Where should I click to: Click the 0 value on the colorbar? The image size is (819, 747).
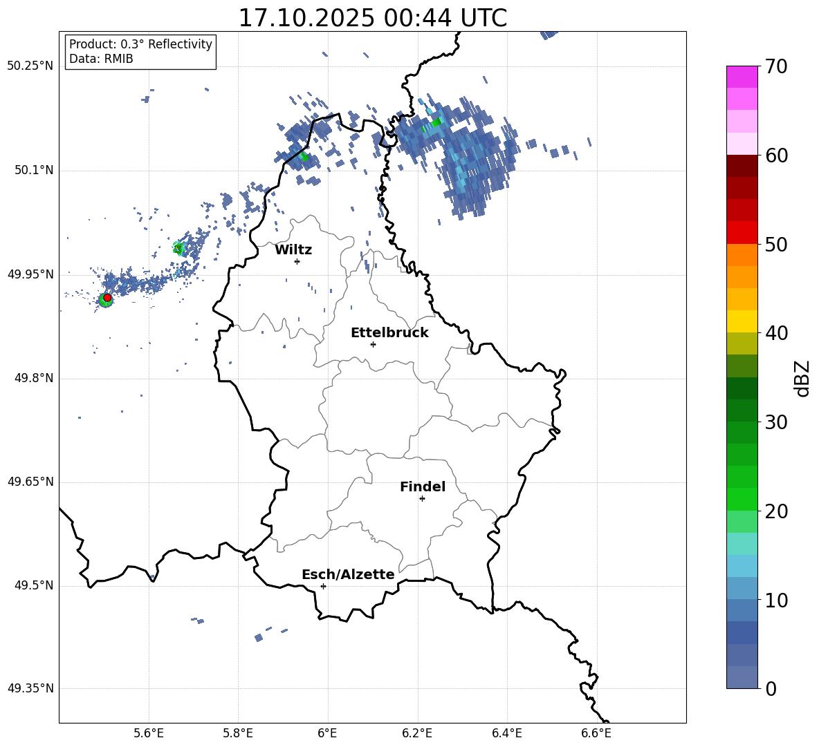click(771, 689)
